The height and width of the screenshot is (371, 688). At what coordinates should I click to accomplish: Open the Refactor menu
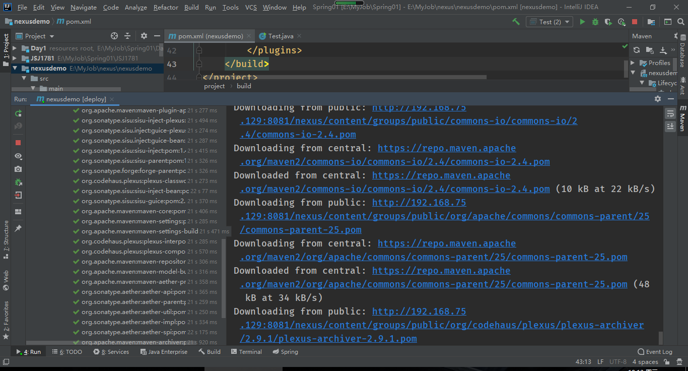(166, 8)
